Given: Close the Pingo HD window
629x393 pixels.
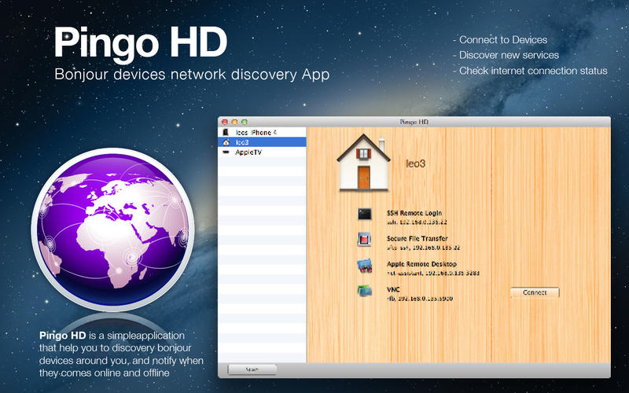Looking at the screenshot, I should point(225,122).
